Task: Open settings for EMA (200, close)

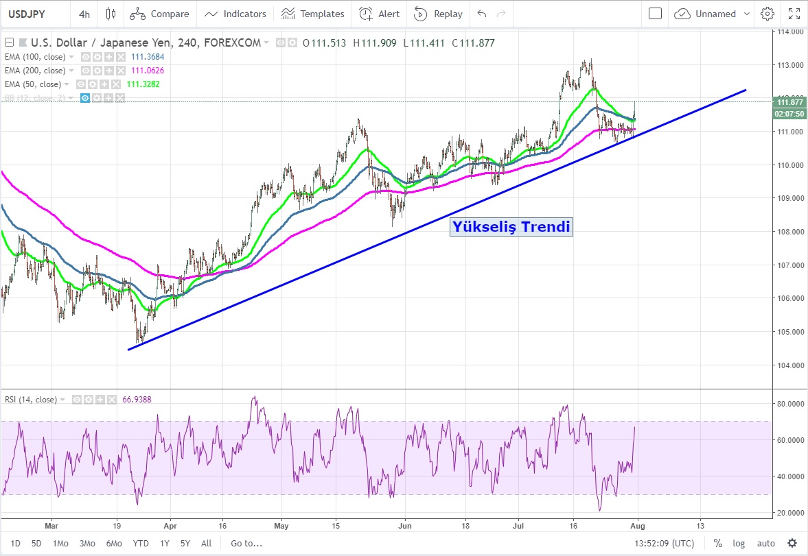Action: (x=97, y=71)
